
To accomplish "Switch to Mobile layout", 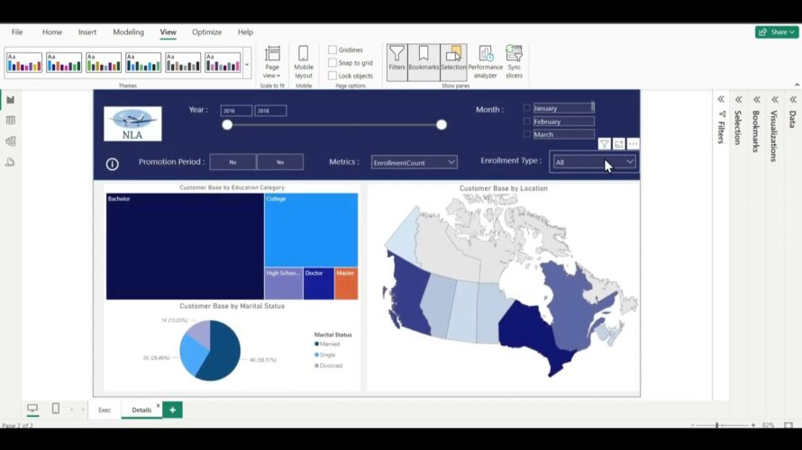I will pos(304,62).
